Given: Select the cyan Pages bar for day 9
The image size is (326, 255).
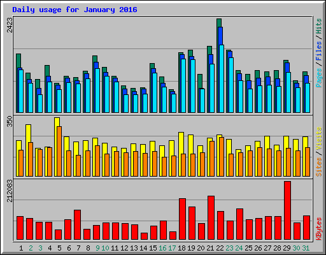Looking at the screenshot, I should 97,91.
